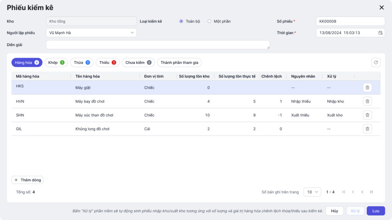Delete the HVN Máy bay đồ chơi row
The height and width of the screenshot is (220, 392).
[367, 101]
